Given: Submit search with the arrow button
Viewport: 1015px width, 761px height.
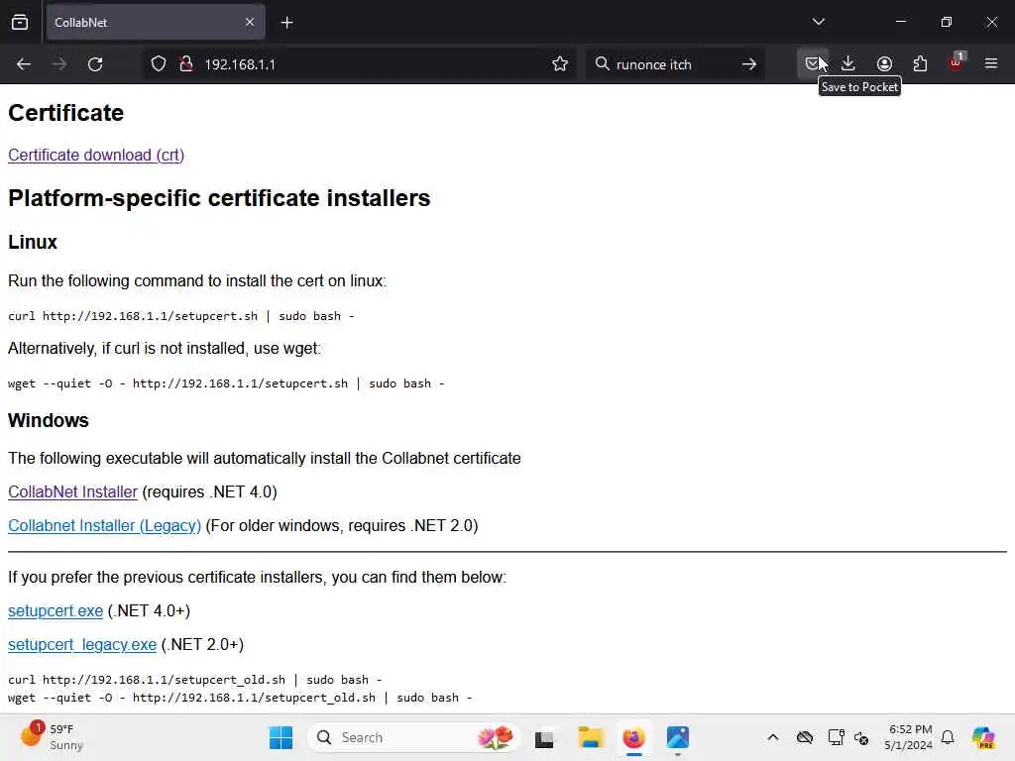Looking at the screenshot, I should [x=749, y=64].
